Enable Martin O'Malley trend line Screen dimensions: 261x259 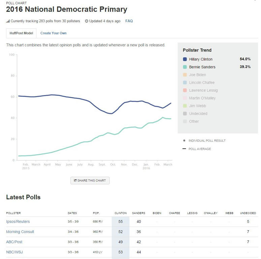(x=202, y=98)
